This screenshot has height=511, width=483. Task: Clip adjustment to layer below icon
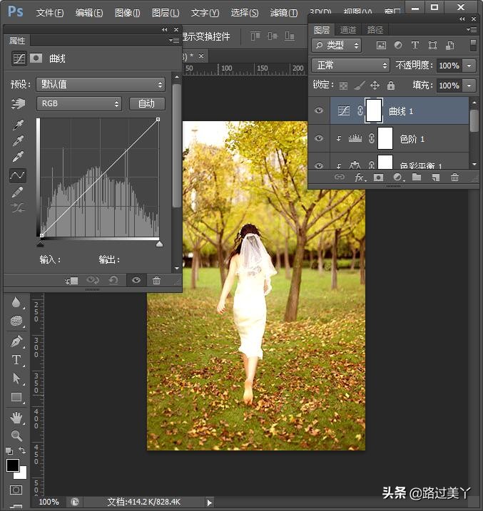(x=71, y=281)
